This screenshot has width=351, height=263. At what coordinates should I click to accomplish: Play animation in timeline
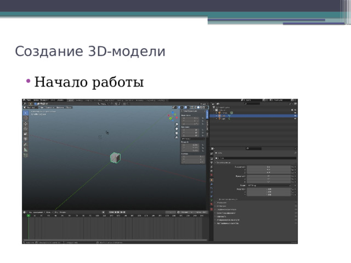click(x=118, y=212)
